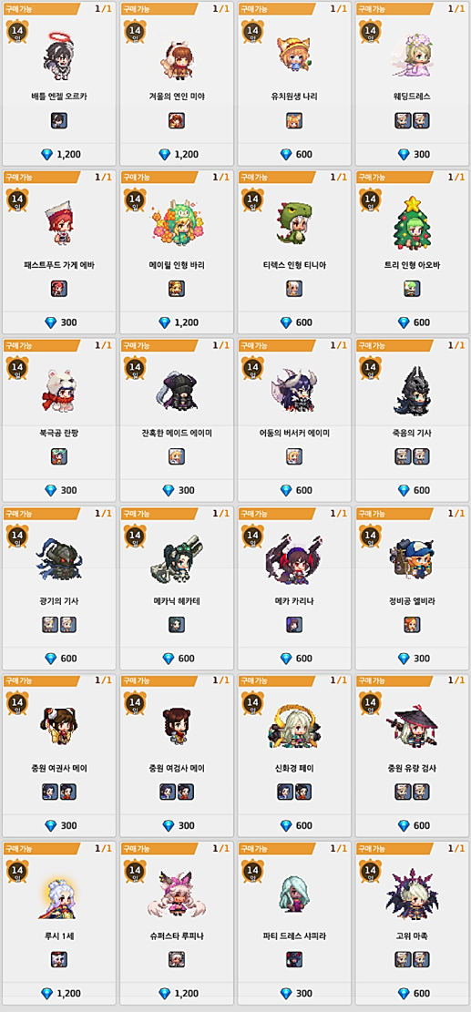Image resolution: width=471 pixels, height=1012 pixels.
Task: Purchase 루시 1세 for 1,200 gems
Action: tap(59, 993)
